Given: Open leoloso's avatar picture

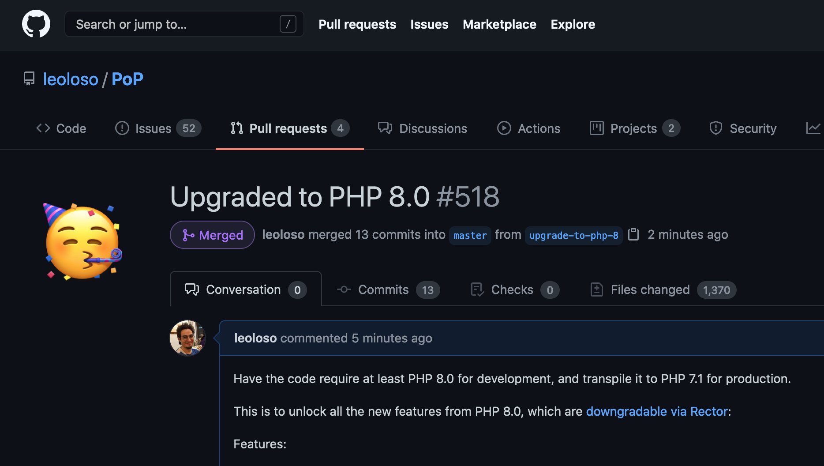Looking at the screenshot, I should [x=187, y=338].
